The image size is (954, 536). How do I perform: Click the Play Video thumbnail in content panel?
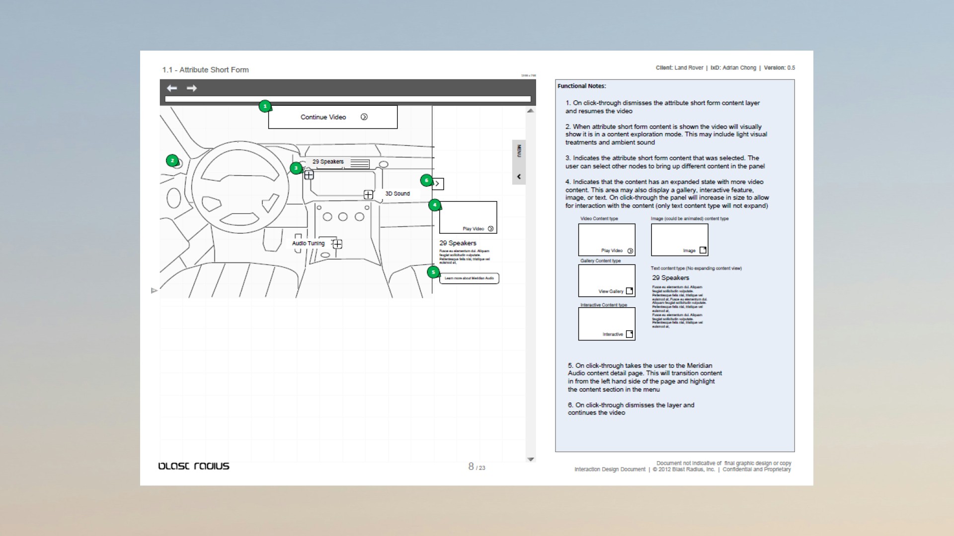pyautogui.click(x=468, y=217)
